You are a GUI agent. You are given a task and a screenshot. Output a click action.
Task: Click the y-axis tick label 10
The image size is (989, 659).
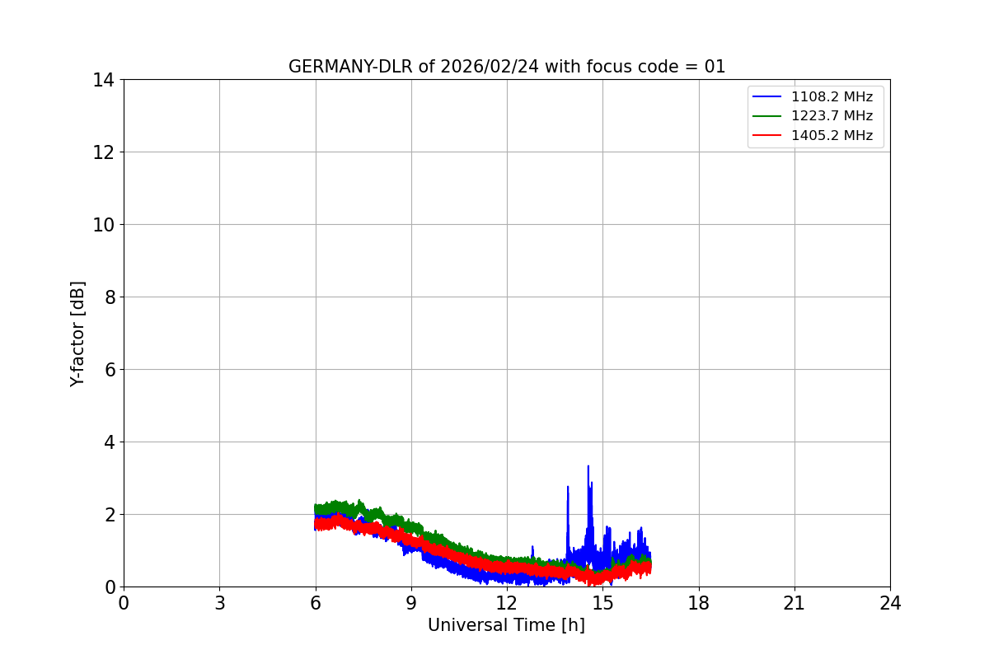pyautogui.click(x=103, y=225)
